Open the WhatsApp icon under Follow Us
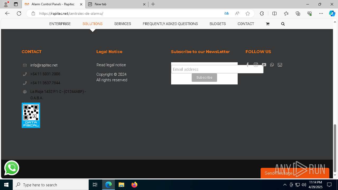The width and height of the screenshot is (338, 190). pyautogui.click(x=272, y=65)
